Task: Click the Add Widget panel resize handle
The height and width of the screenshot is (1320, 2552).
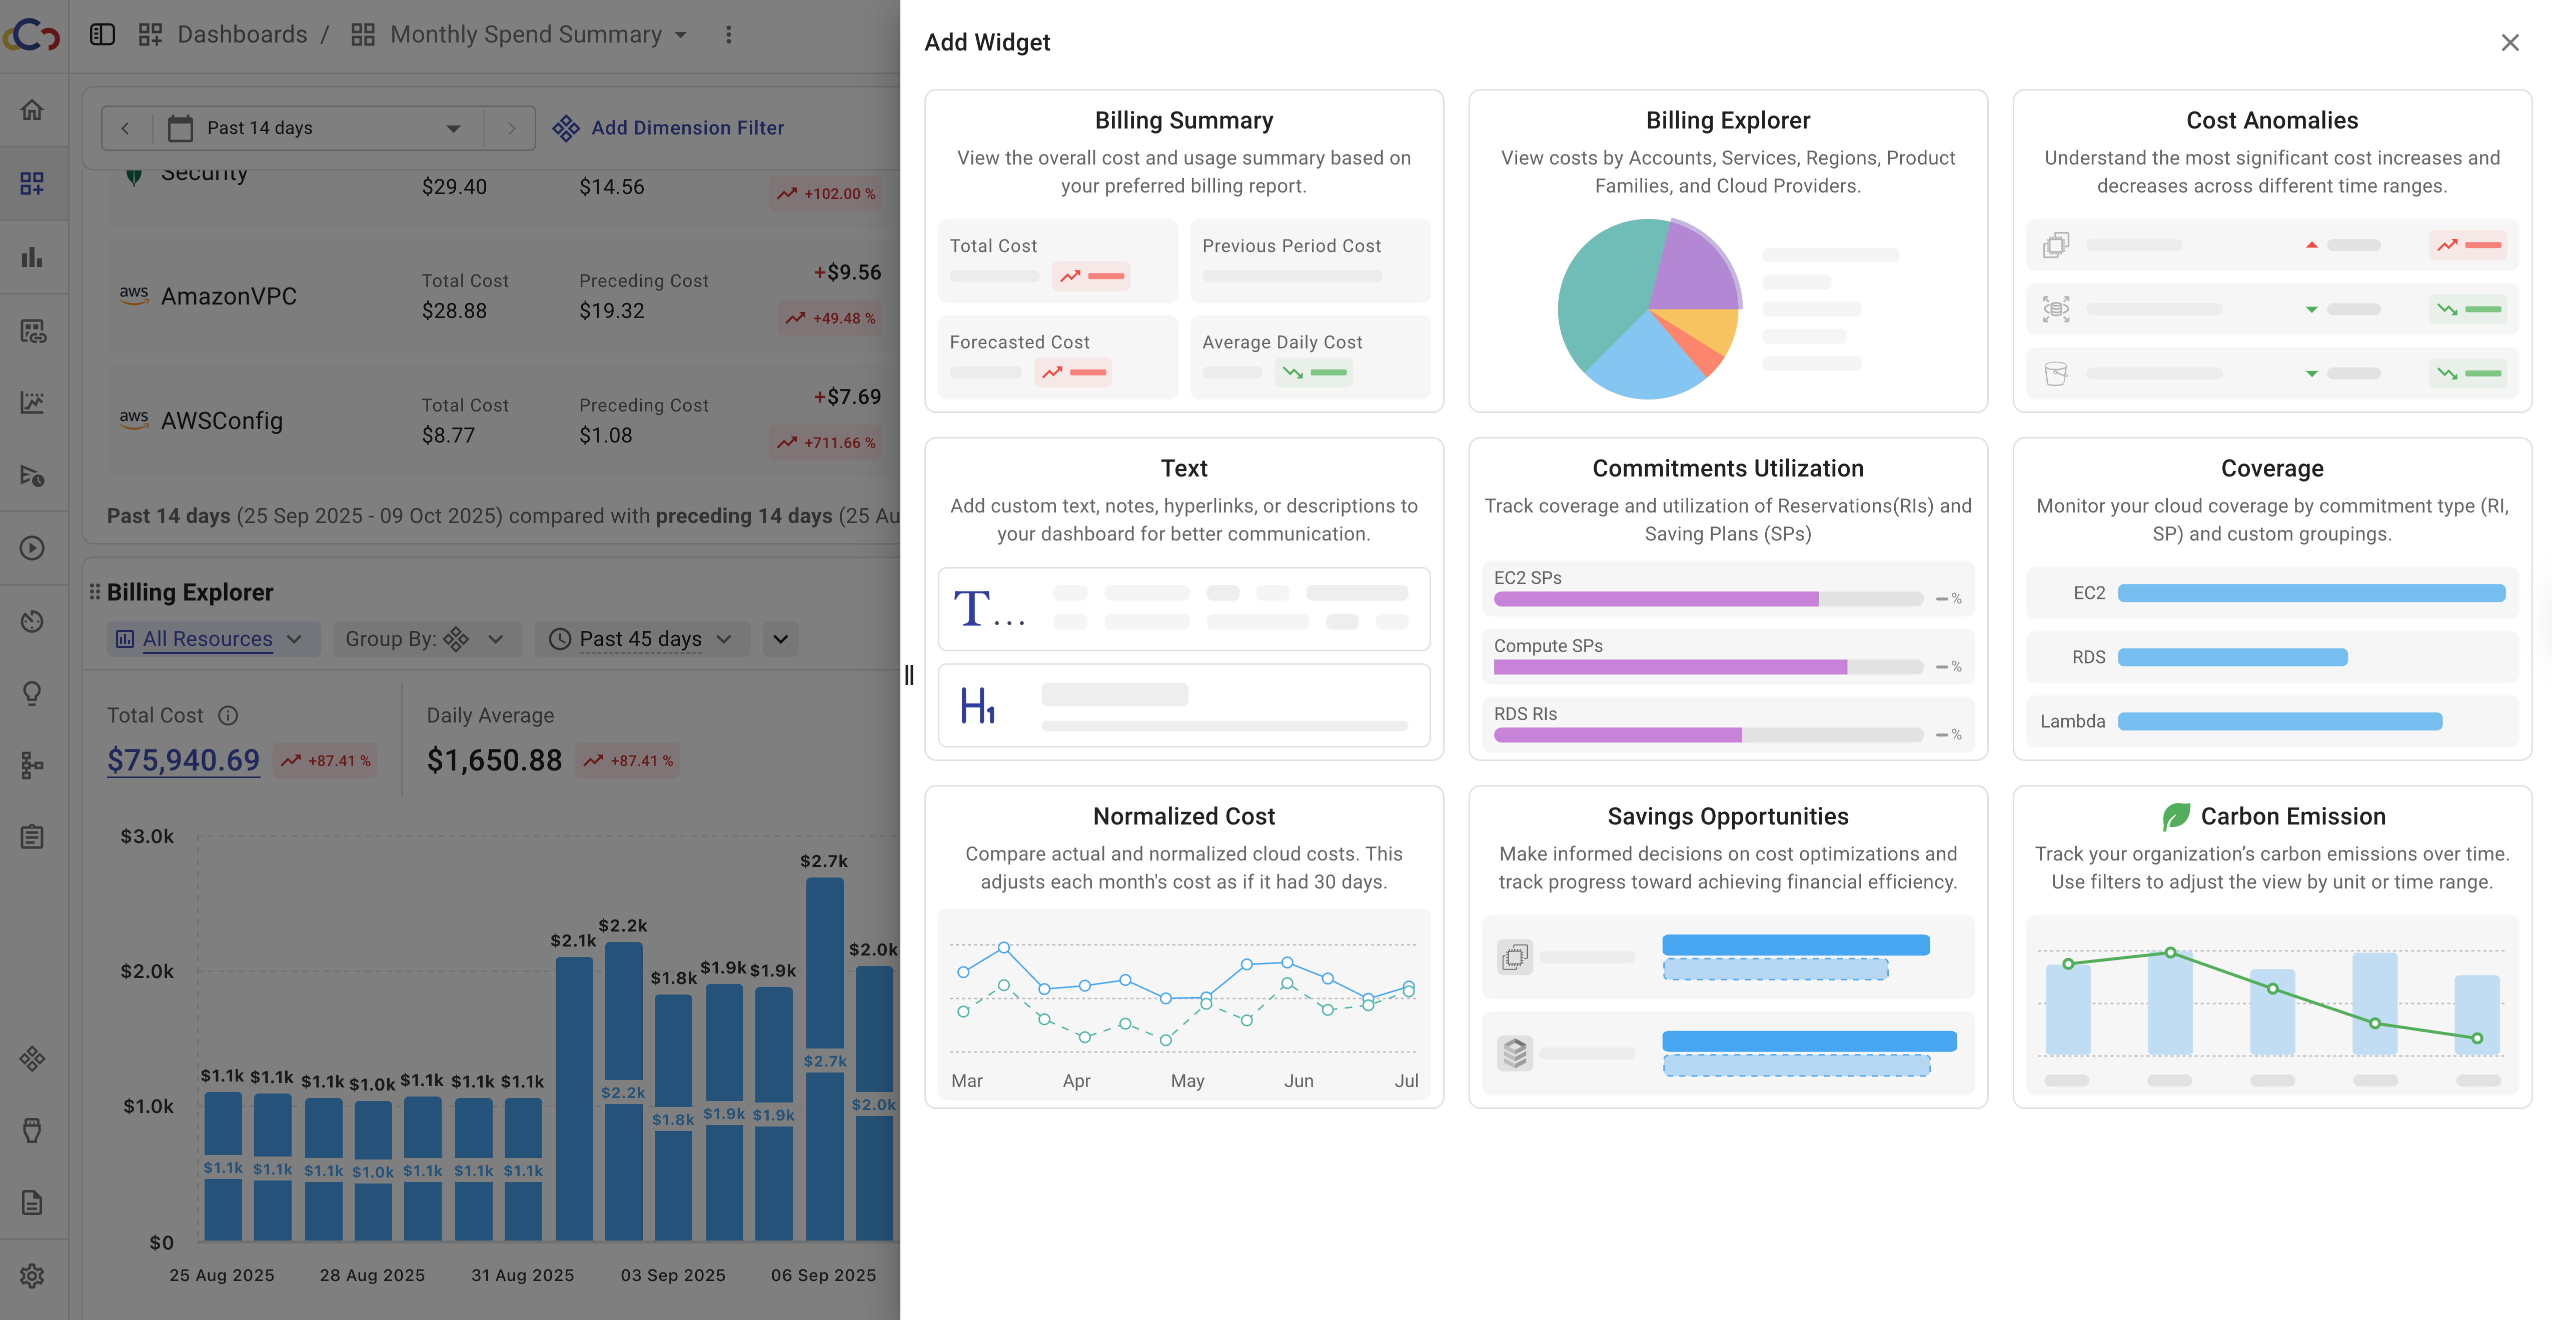Action: pos(908,675)
